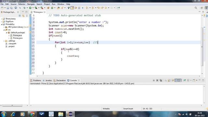This screenshot has width=208, height=117.
Task: Collapse the (default package) node
Action: (x=6, y=32)
